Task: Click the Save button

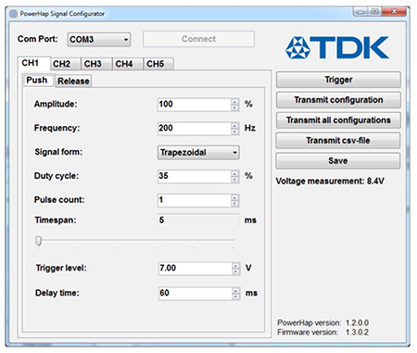Action: (338, 161)
